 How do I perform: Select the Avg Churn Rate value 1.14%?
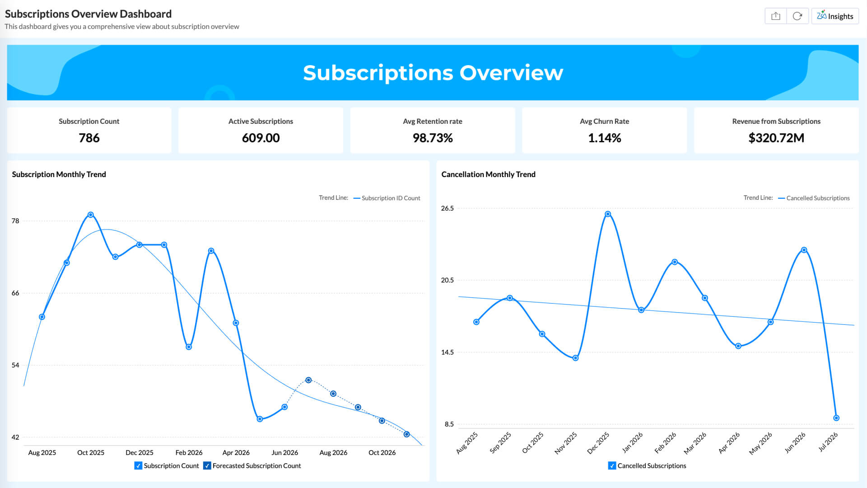click(x=604, y=138)
